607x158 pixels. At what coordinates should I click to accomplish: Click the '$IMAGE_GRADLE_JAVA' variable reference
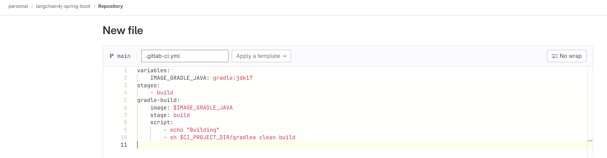203,108
